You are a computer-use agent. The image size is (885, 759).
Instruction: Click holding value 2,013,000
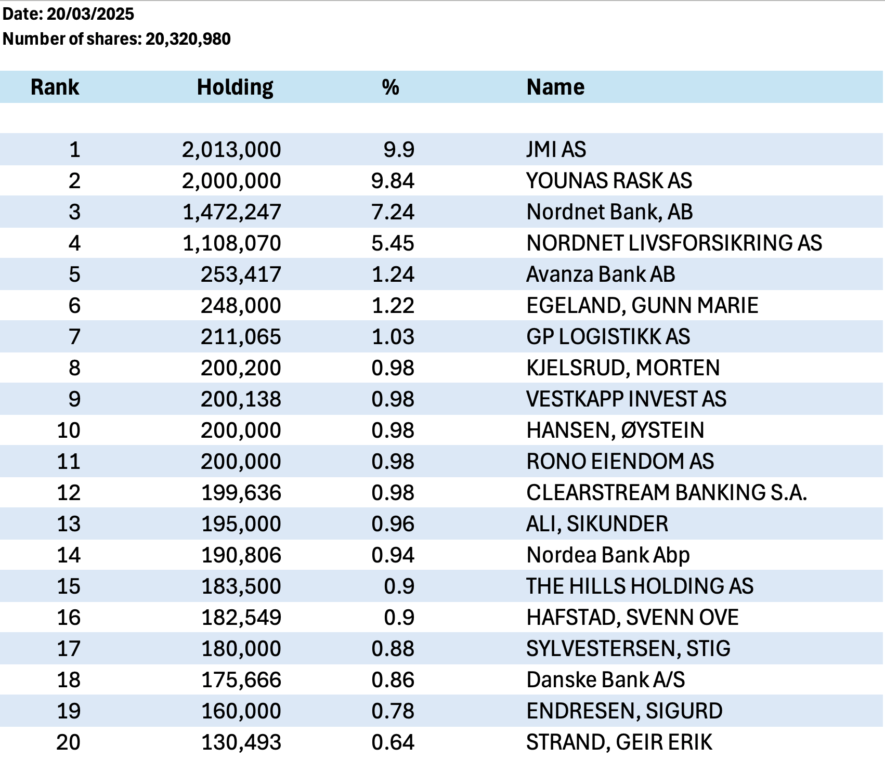point(231,150)
